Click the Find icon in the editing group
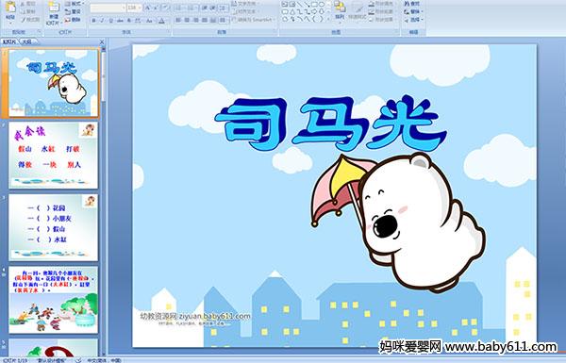The height and width of the screenshot is (363, 566). (412, 4)
